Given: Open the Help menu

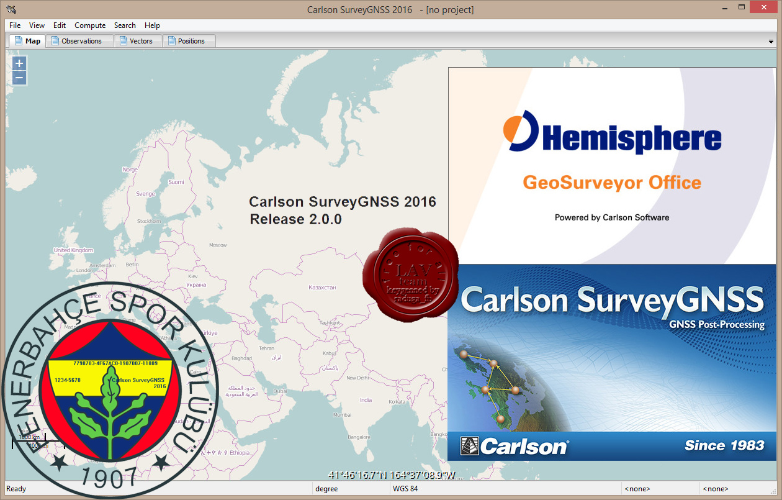Looking at the screenshot, I should coord(152,25).
